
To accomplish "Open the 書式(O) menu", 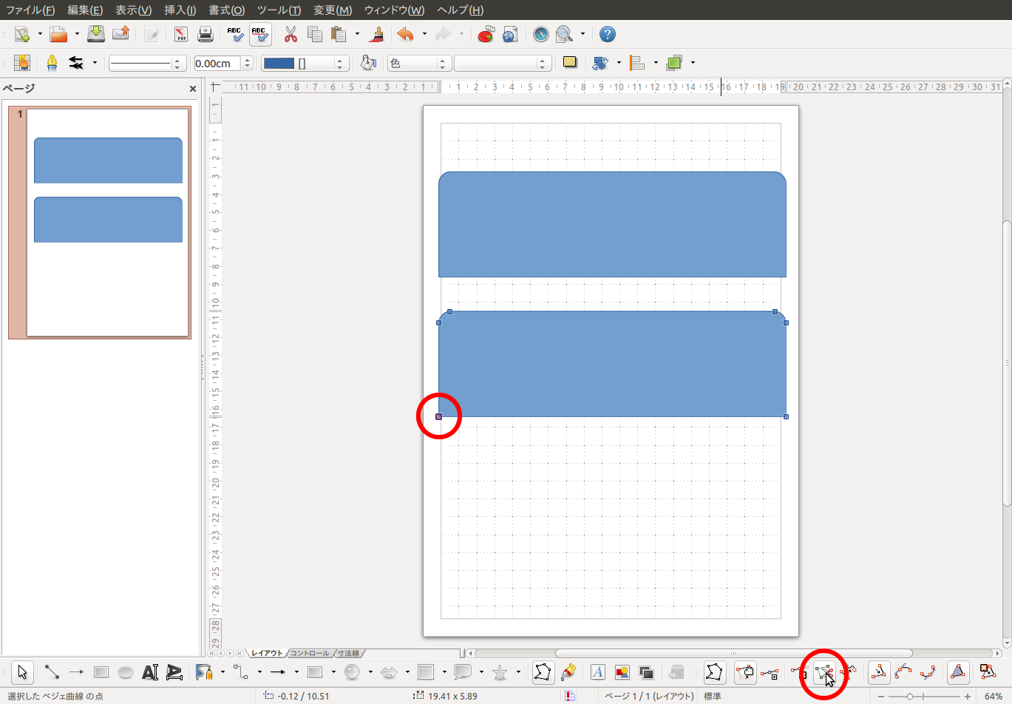I will 226,10.
